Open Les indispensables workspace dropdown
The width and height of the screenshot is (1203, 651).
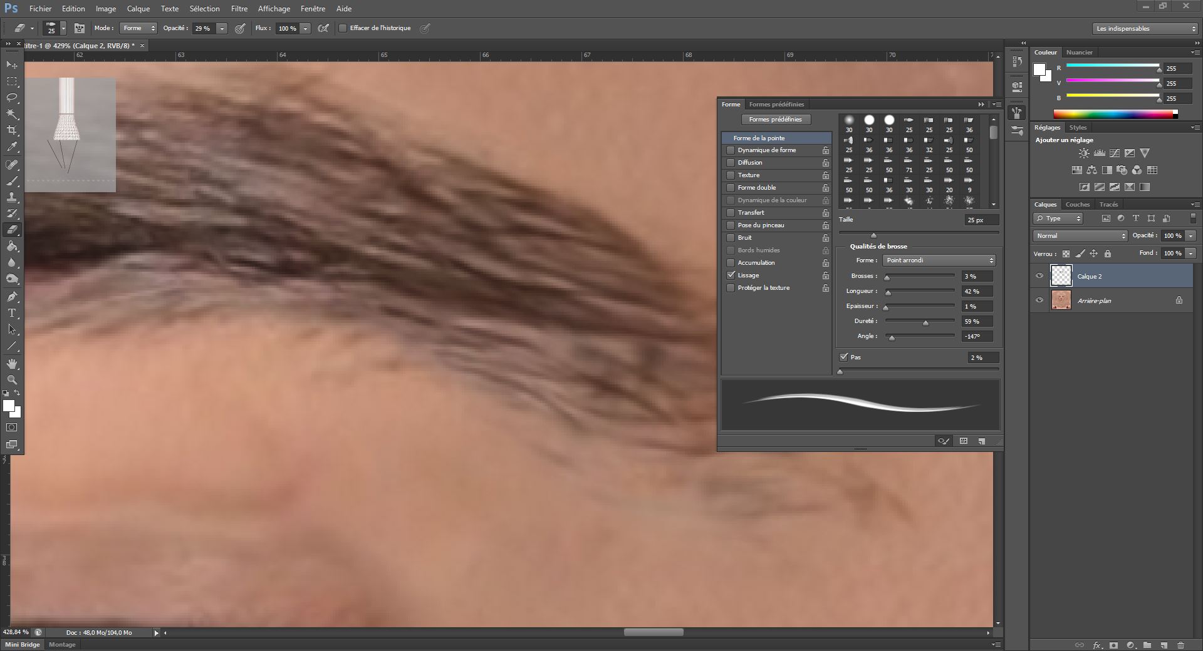point(1145,28)
